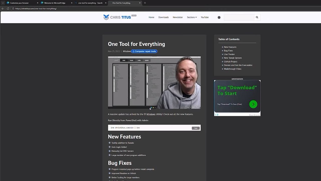
Task: Click the Chris Titus Tech logo
Action: click(x=120, y=17)
